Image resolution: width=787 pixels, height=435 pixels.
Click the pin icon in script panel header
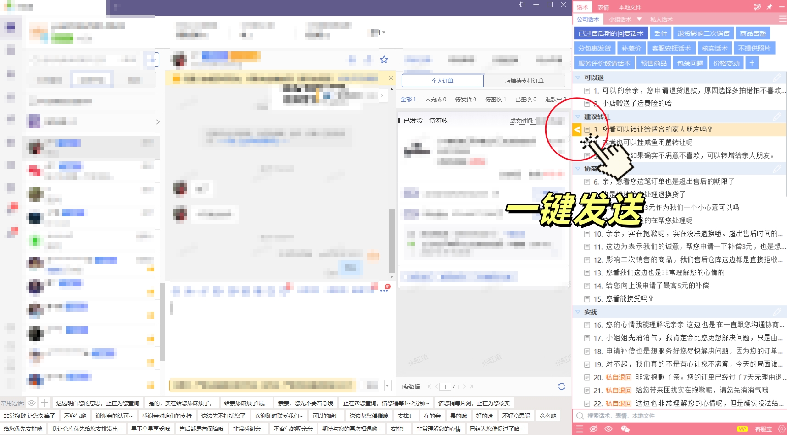[770, 7]
